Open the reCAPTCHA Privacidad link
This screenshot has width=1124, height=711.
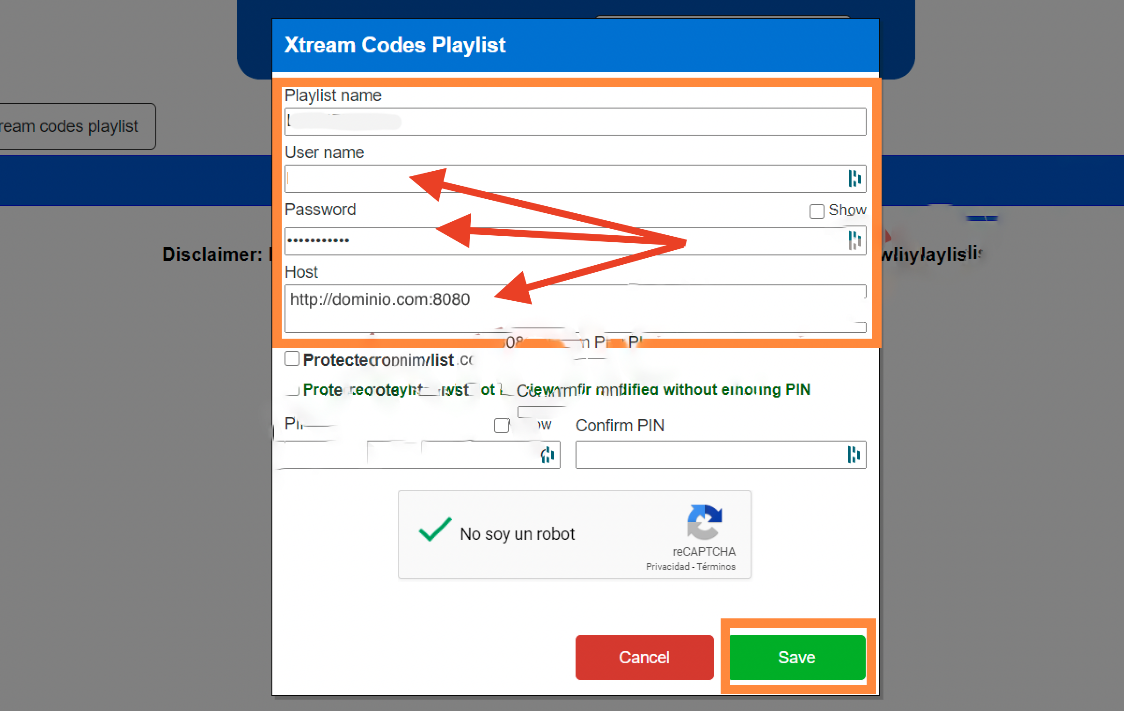pos(668,566)
